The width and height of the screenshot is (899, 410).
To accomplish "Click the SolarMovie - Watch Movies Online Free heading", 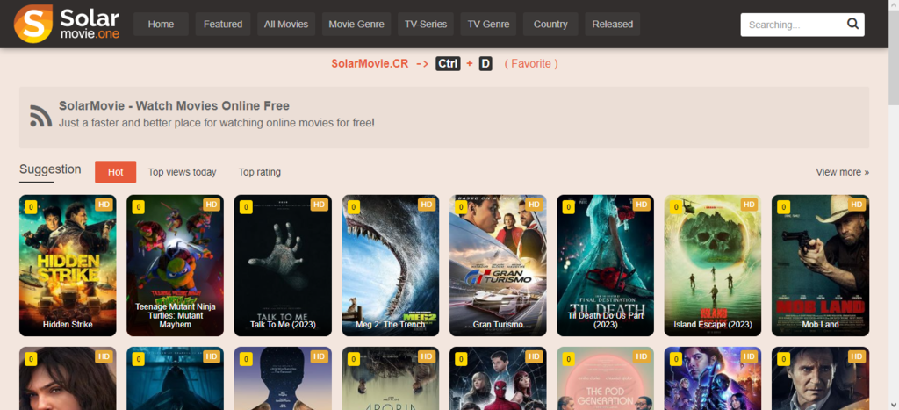I will coord(174,106).
